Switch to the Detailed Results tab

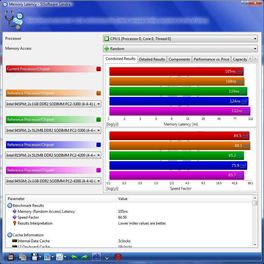point(152,59)
